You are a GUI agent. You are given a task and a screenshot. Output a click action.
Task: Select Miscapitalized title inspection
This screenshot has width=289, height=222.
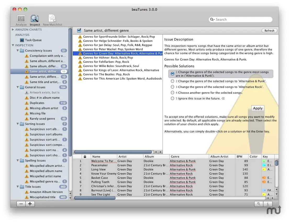[x=43, y=197]
